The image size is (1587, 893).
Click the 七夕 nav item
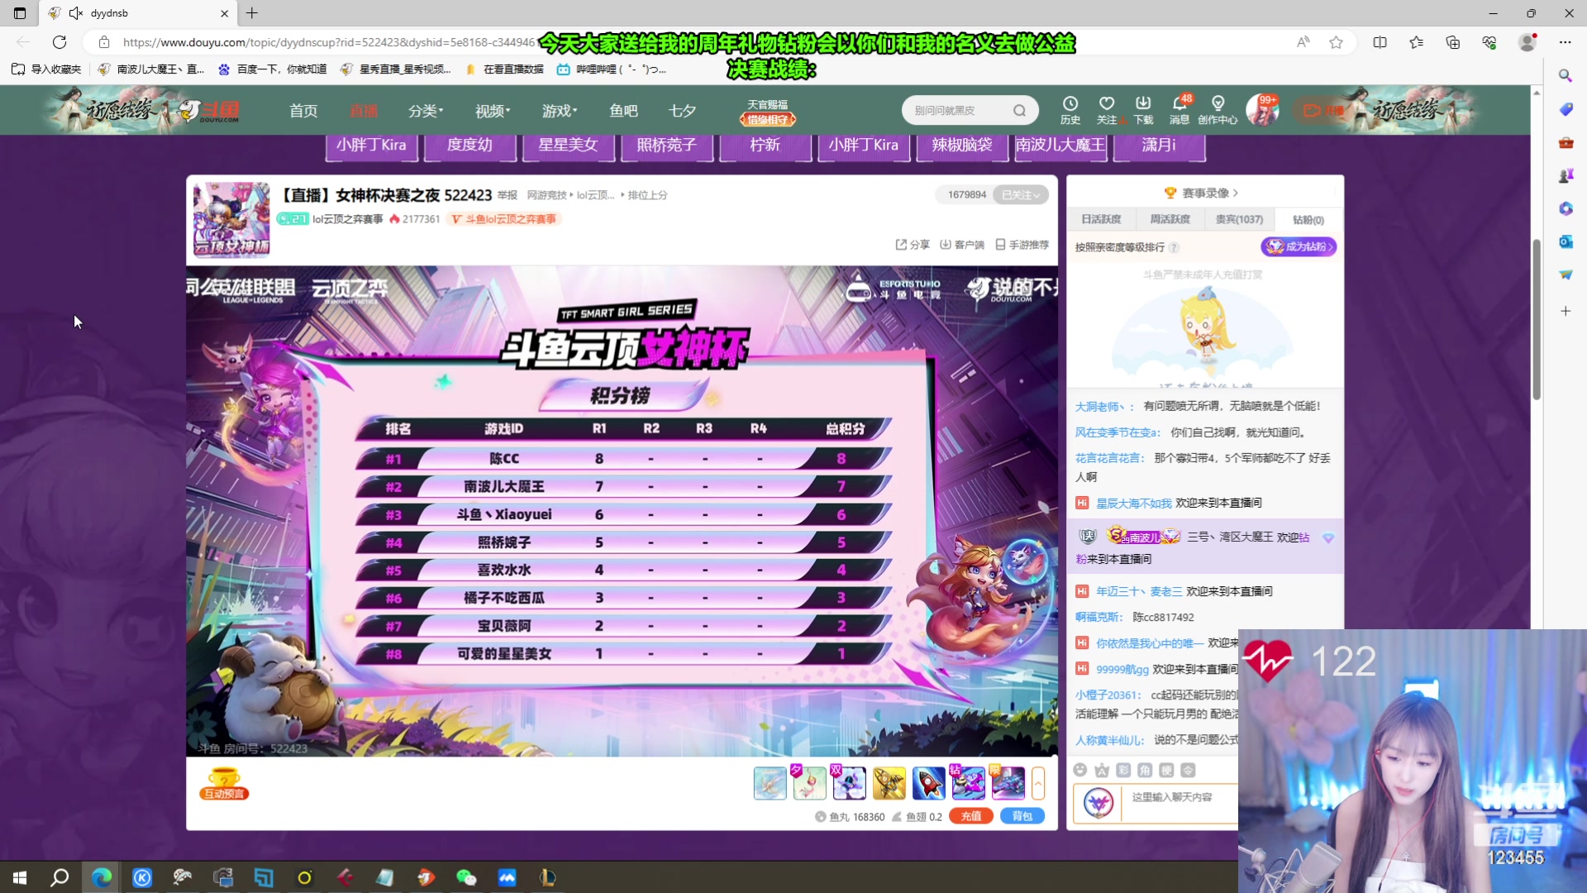click(x=682, y=111)
